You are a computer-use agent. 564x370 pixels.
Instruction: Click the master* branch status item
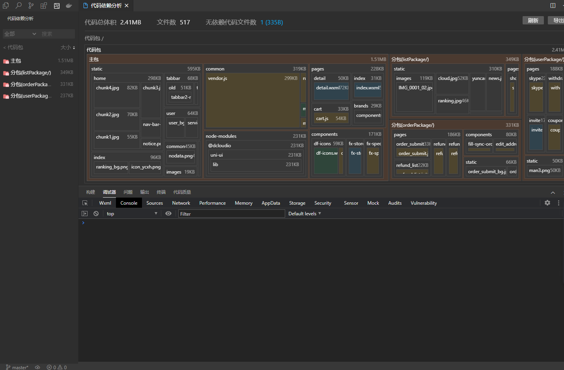[x=17, y=367]
